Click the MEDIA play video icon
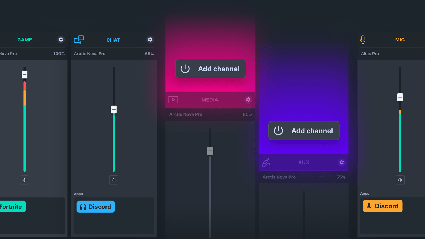This screenshot has height=239, width=425. click(x=173, y=100)
